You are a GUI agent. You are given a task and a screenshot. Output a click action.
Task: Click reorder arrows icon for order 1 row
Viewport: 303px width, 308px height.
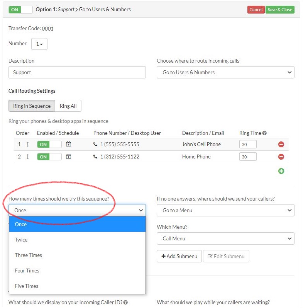click(27, 144)
